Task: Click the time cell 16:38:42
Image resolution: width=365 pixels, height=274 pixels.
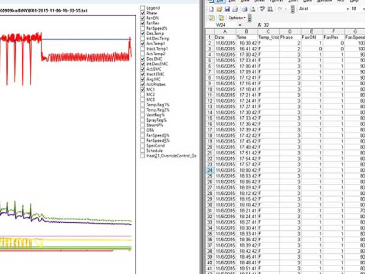Action: tap(246, 43)
